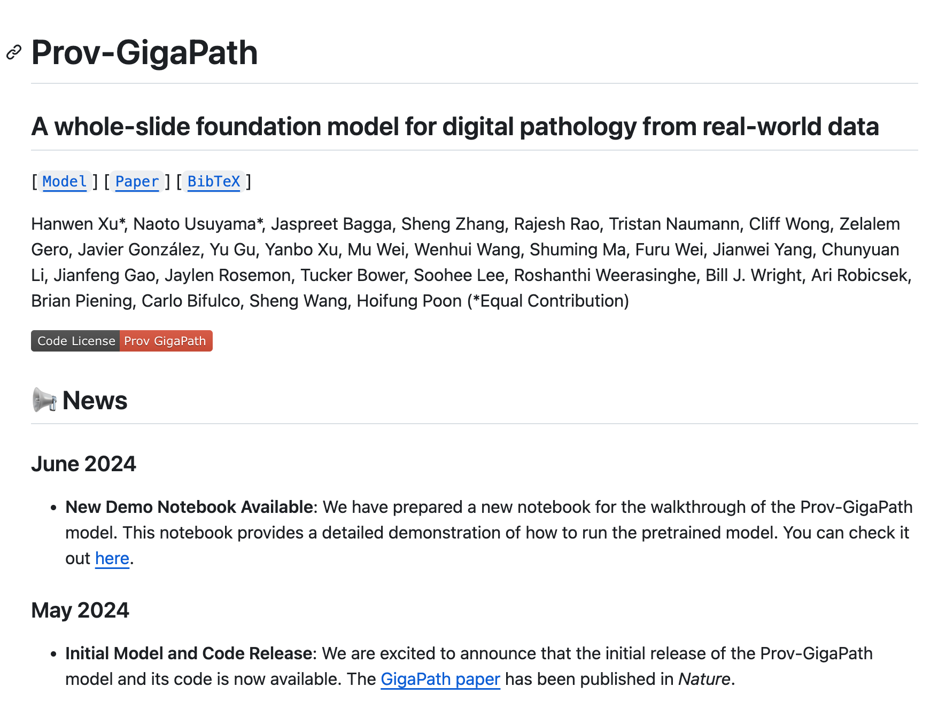Open the demo notebook 'here' link
The height and width of the screenshot is (702, 946).
(x=112, y=558)
